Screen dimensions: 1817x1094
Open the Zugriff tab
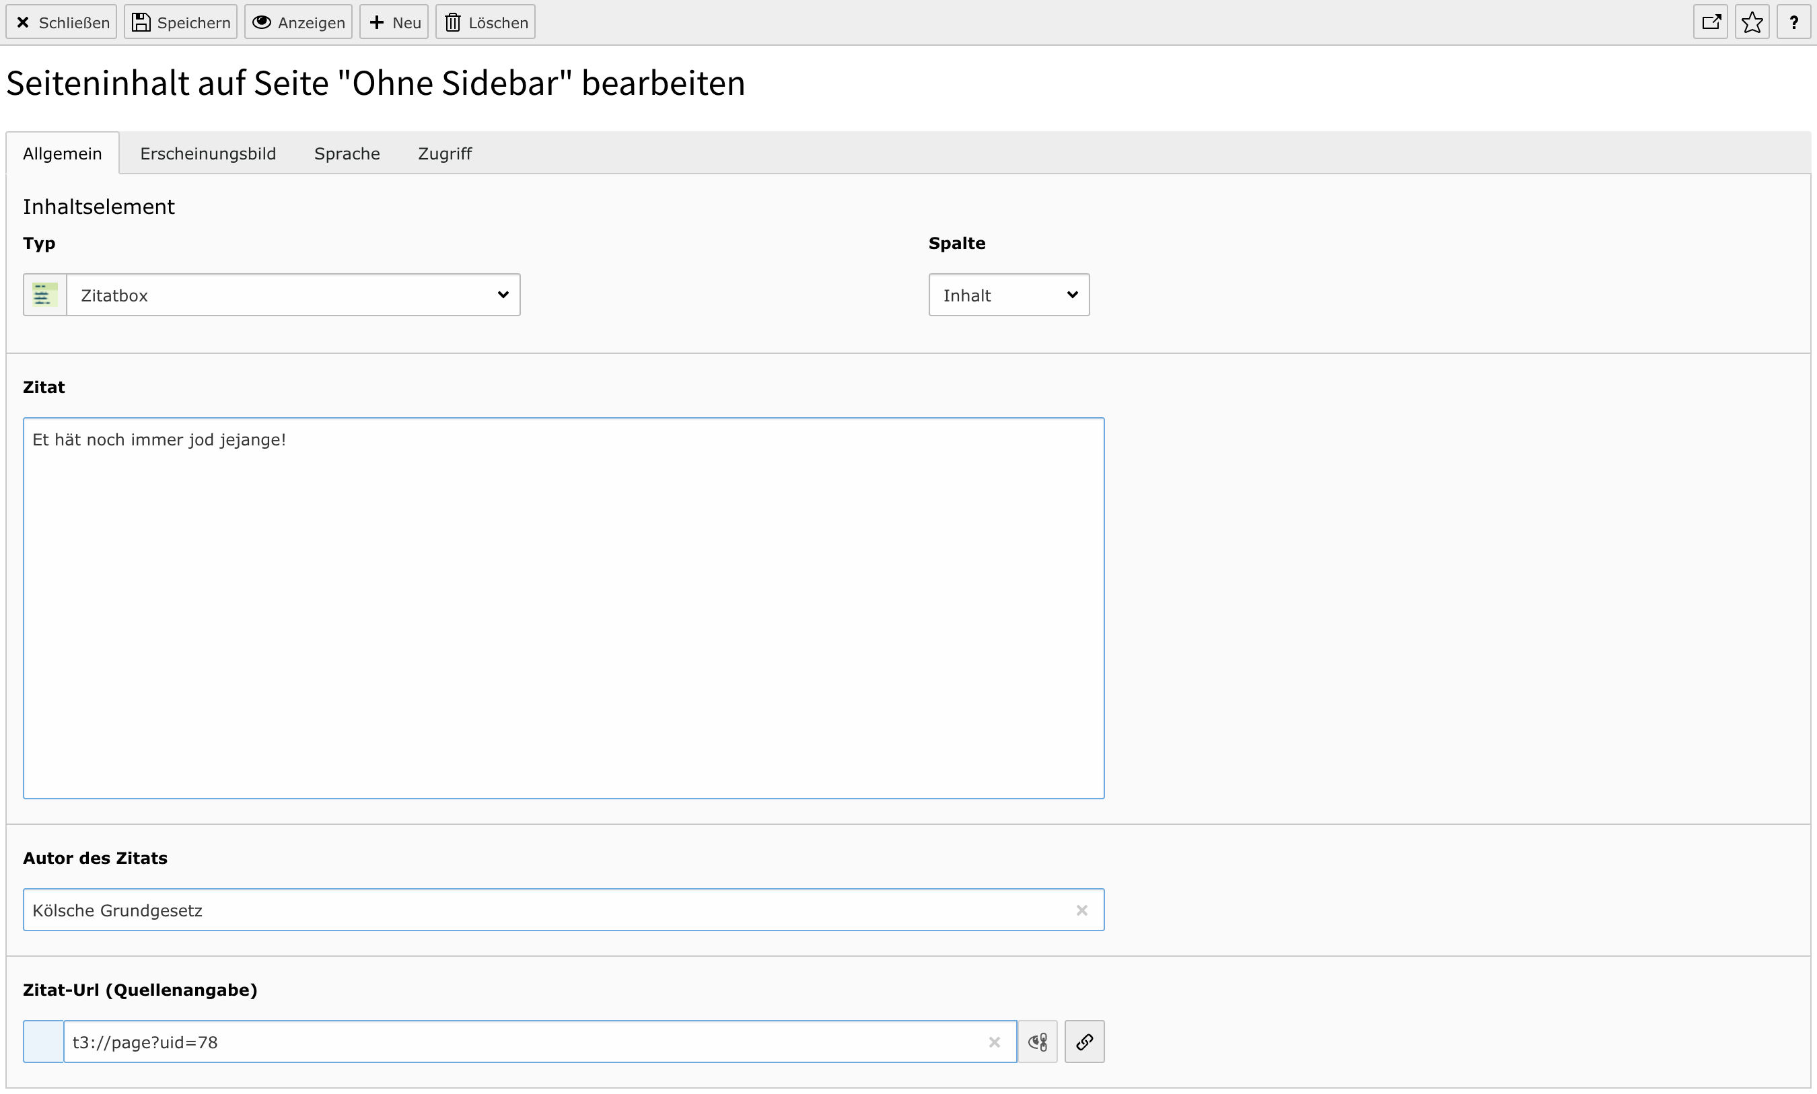point(444,153)
